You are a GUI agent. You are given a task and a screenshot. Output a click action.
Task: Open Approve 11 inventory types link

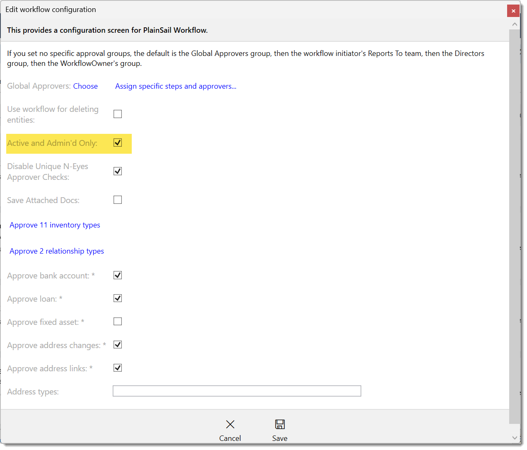pos(55,225)
